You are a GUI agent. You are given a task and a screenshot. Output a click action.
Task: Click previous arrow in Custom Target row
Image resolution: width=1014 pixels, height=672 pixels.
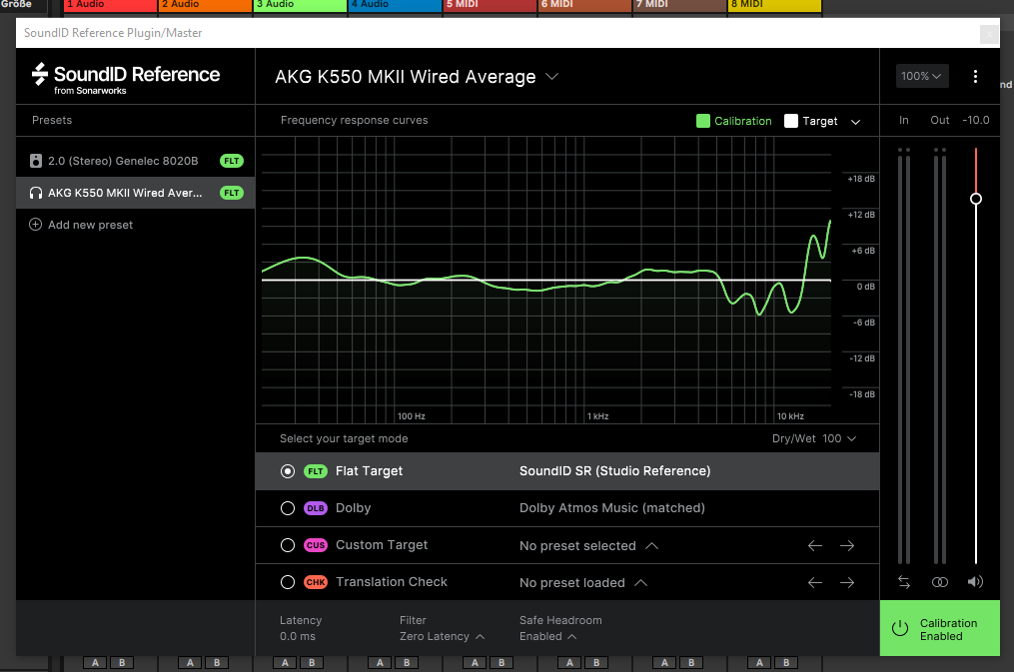tap(815, 546)
